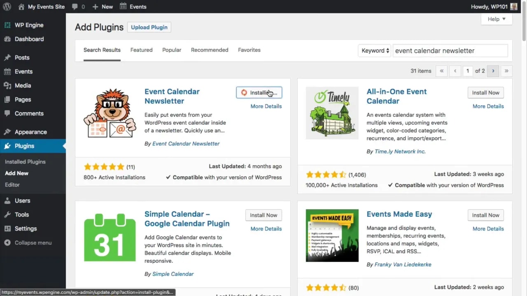Click the Timely plugin thumbnail
The image size is (527, 296).
coord(332,113)
